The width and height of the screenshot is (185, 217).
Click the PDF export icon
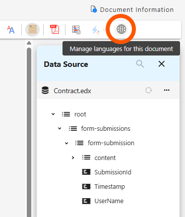tap(55, 29)
